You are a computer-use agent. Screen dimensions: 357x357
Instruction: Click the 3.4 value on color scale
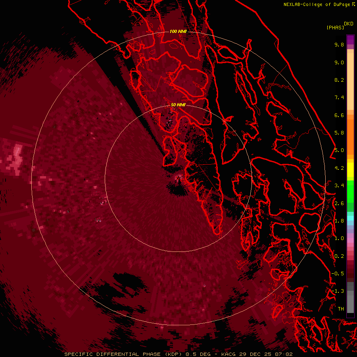[x=339, y=186]
